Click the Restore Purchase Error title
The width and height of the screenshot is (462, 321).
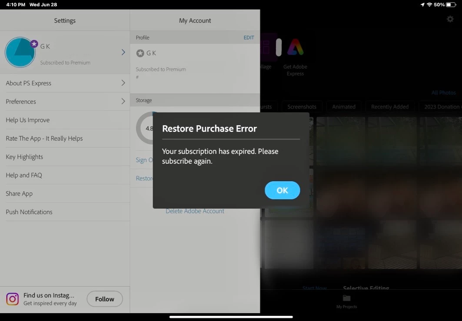coord(209,129)
